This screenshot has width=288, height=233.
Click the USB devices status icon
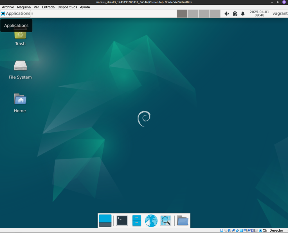[237, 230]
